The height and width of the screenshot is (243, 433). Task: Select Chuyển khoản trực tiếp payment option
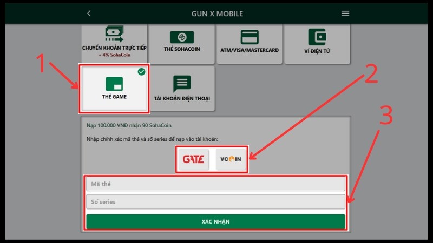[114, 43]
